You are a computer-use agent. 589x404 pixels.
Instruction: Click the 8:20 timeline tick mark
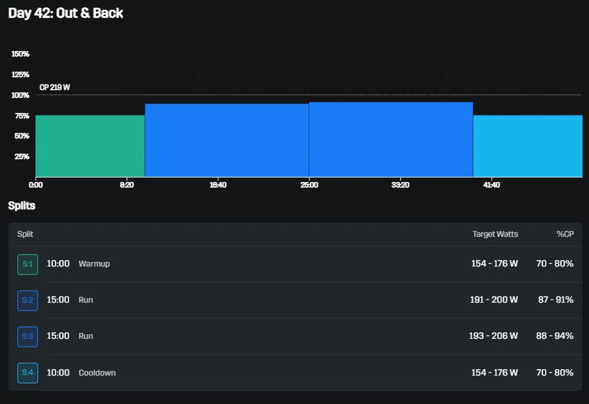click(x=127, y=185)
